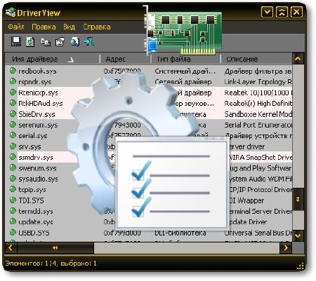Click green icon beside serial.sys
The image size is (316, 281).
point(13,135)
